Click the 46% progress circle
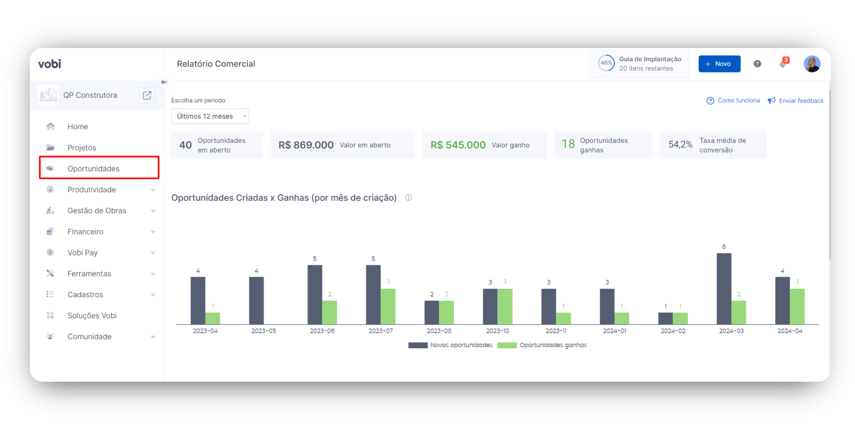 tap(606, 63)
